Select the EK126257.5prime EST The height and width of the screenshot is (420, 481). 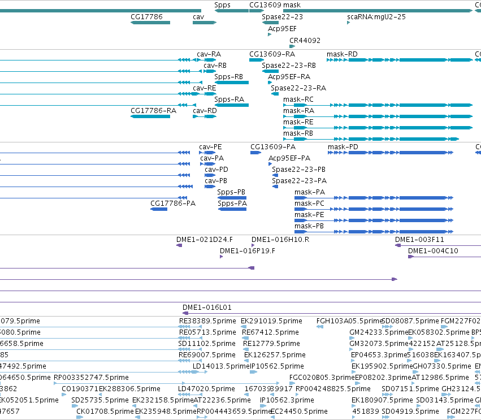246,361
